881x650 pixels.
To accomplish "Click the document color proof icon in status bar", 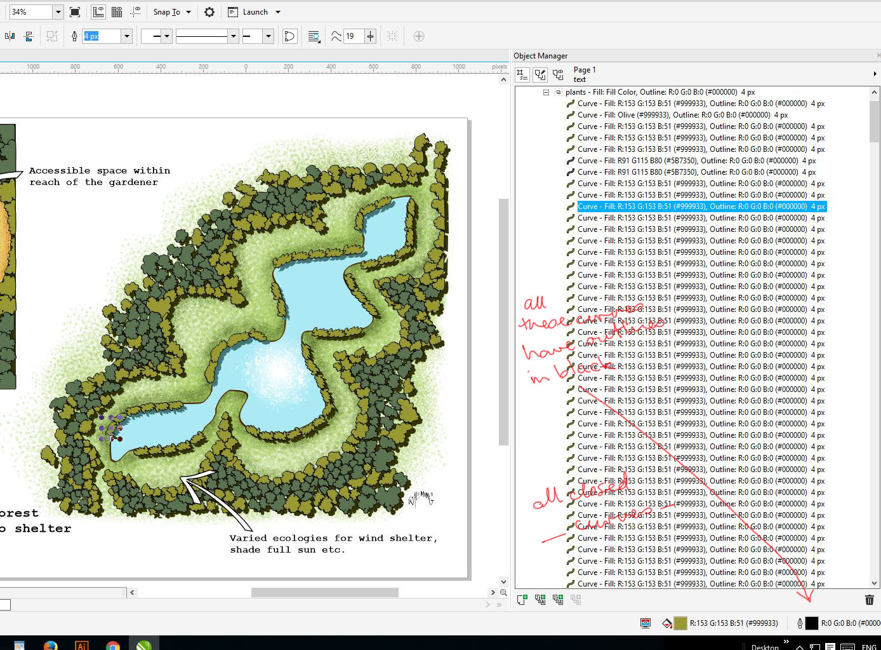I will (x=646, y=623).
